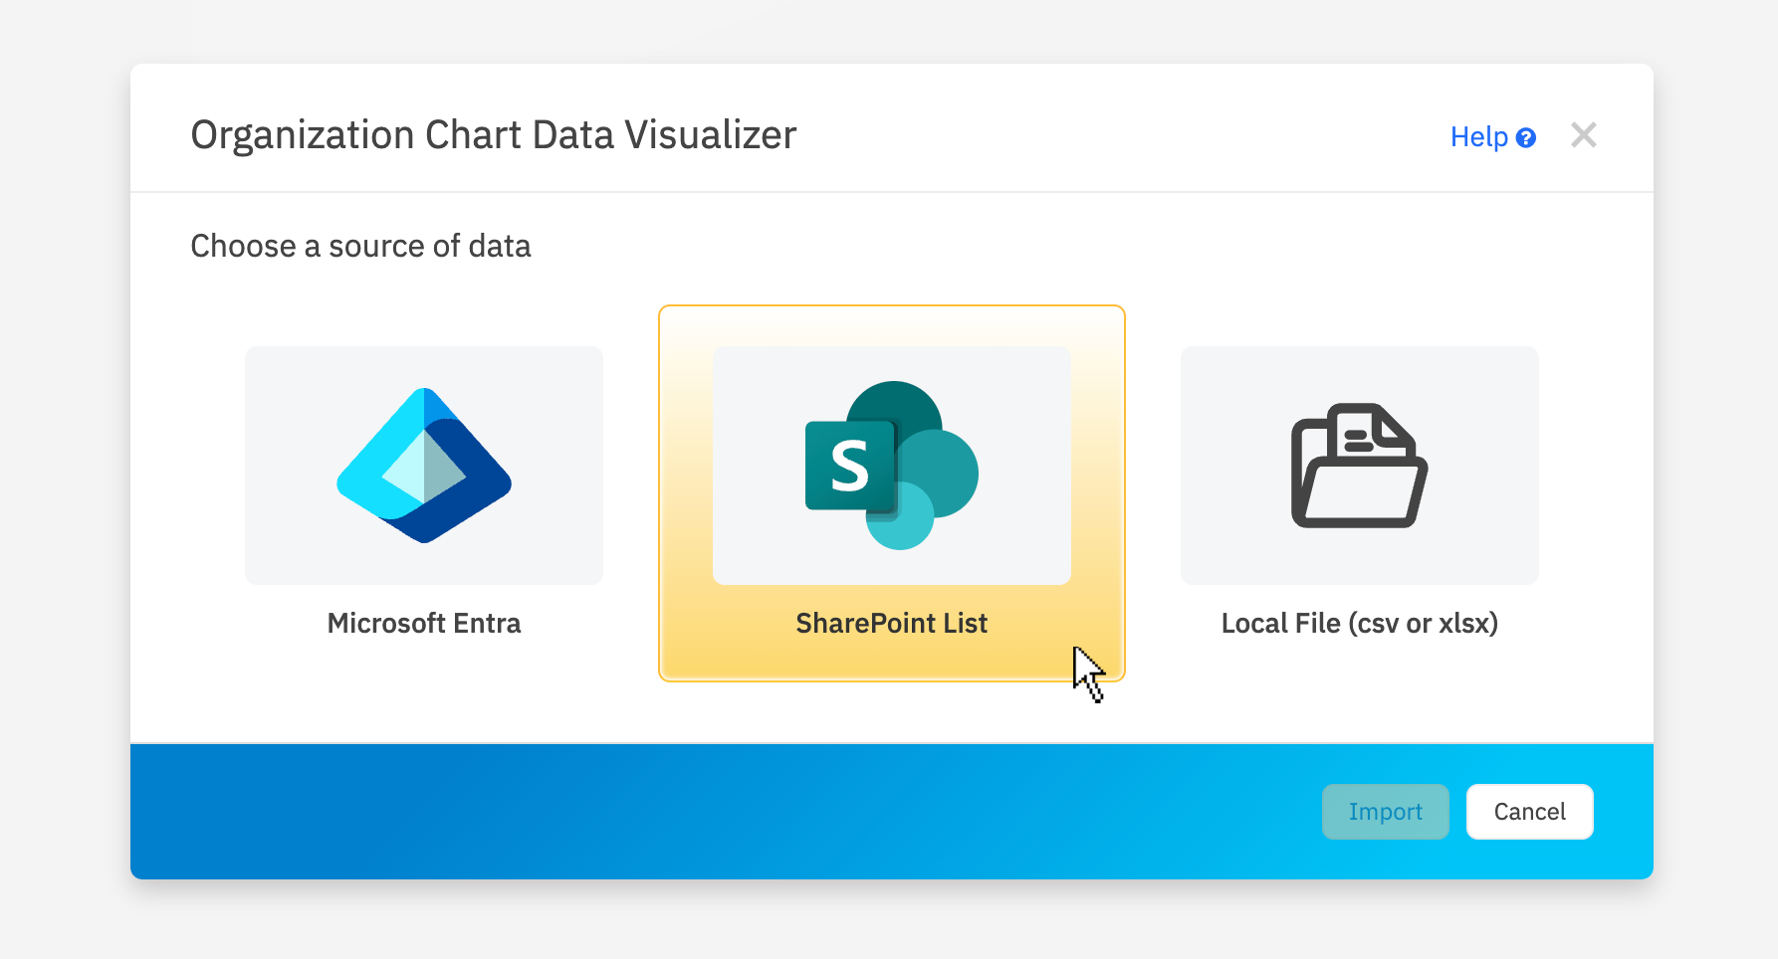Click the 'Organization Chart Data Visualizer' title
1778x959 pixels.
494,135
